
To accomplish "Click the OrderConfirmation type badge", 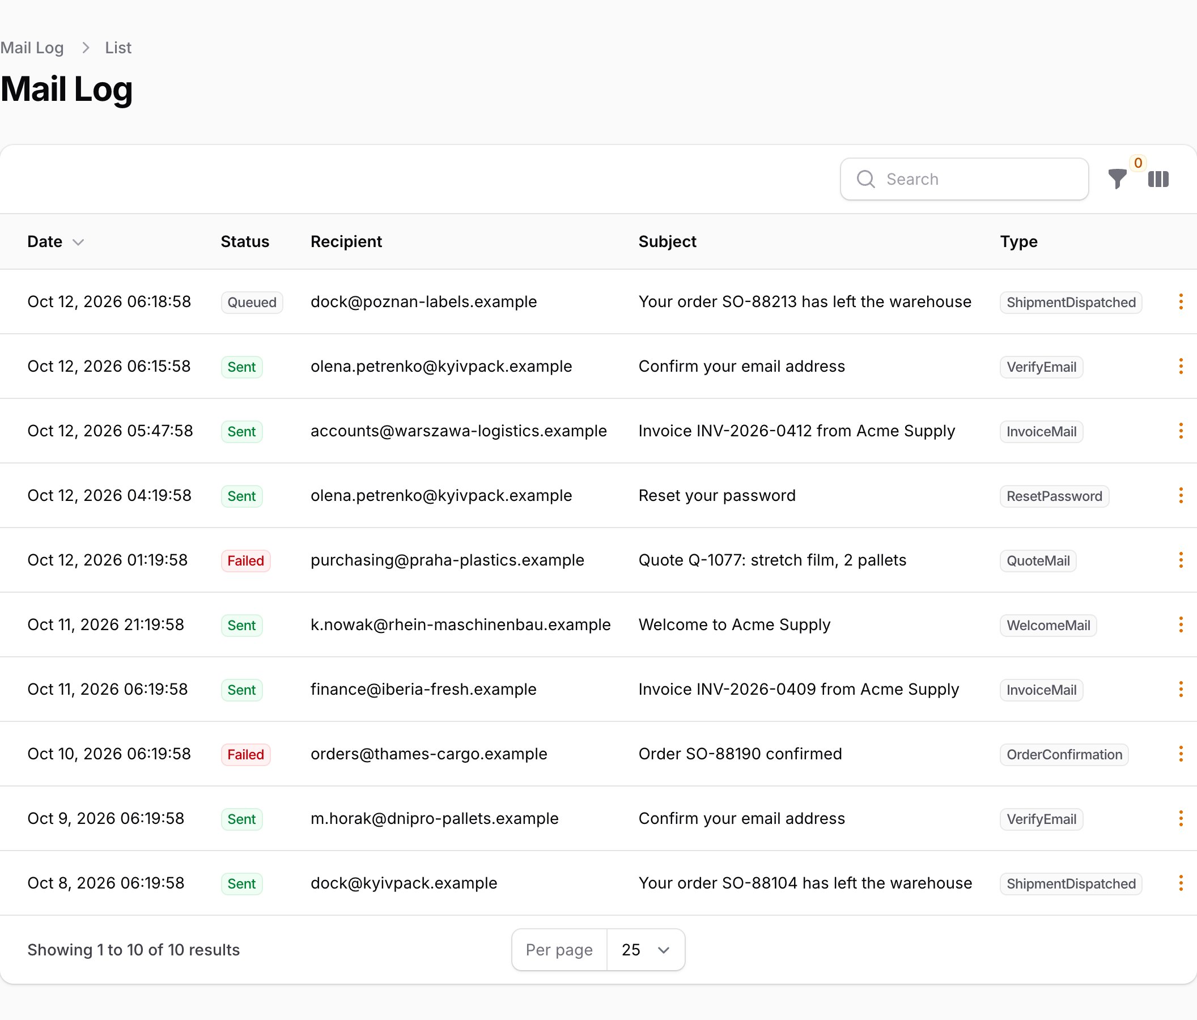I will [x=1064, y=754].
